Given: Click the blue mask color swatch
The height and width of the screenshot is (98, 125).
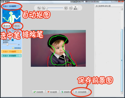Looking at the screenshot, I should tap(12, 40).
